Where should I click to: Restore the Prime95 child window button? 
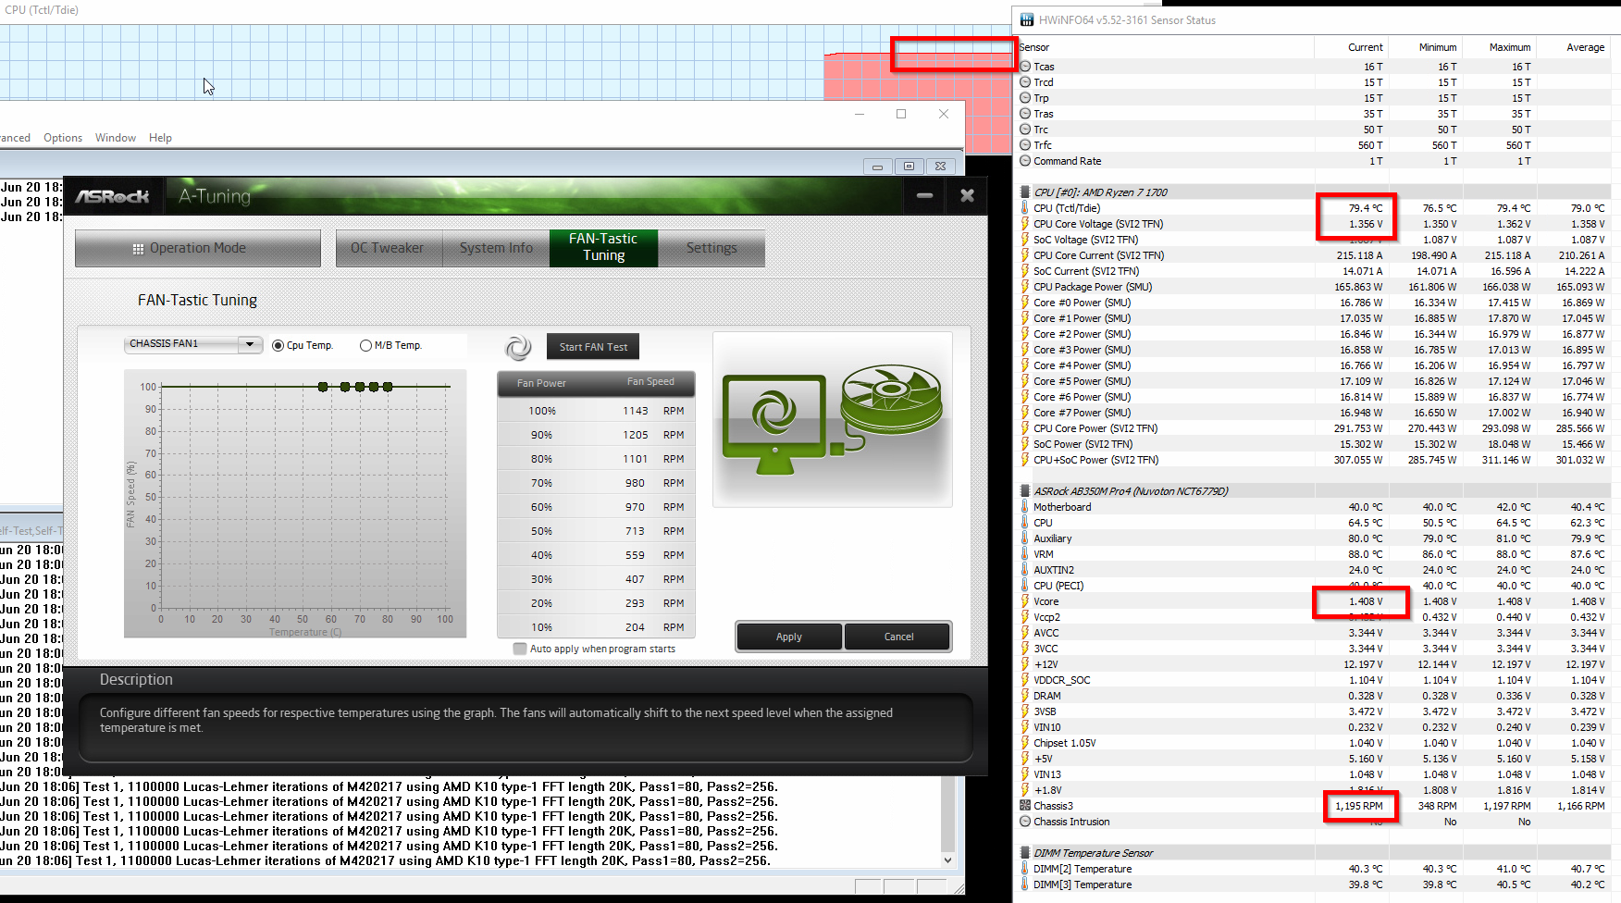tap(909, 166)
